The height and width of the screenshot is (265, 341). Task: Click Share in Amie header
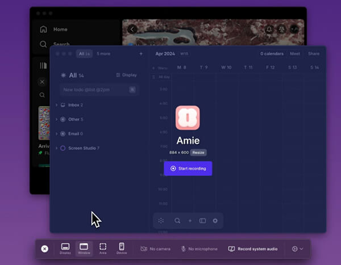[314, 54]
